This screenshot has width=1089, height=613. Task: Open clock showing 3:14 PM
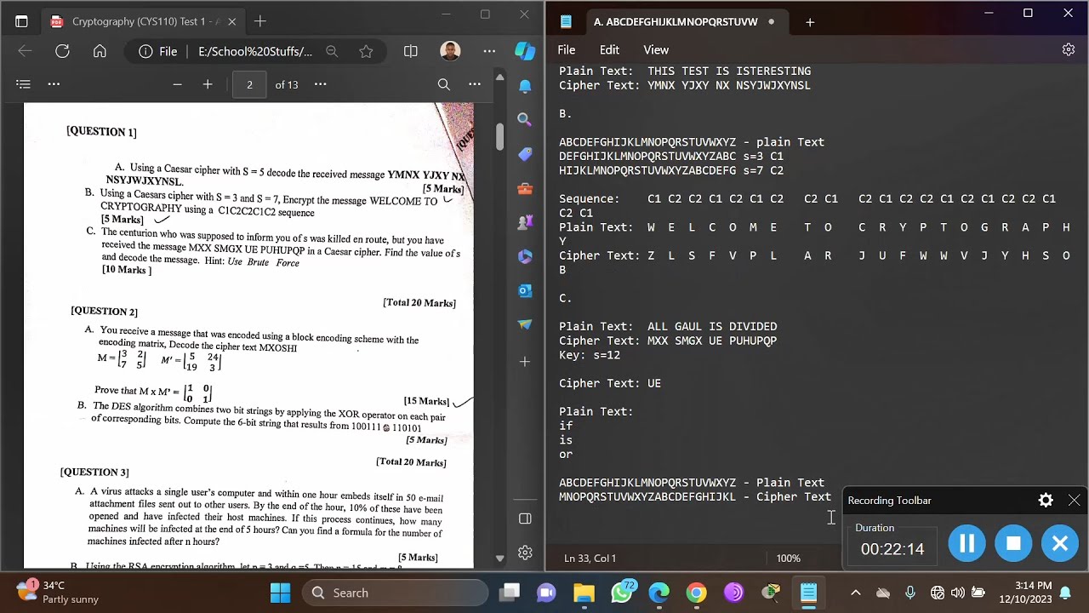[1027, 593]
